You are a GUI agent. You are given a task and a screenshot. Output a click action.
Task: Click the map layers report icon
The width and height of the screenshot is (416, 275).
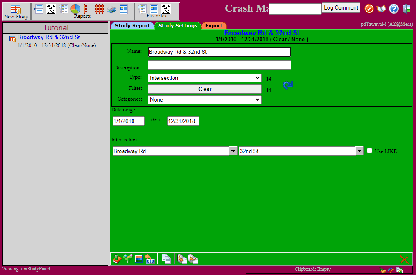(x=111, y=9)
